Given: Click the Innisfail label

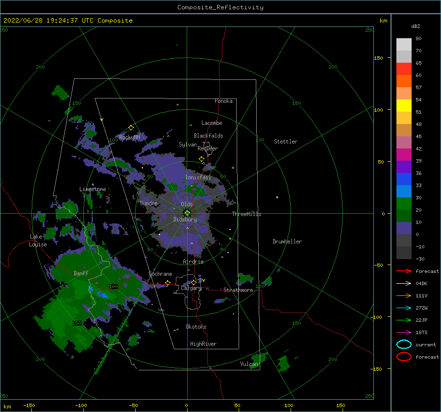Looking at the screenshot, I should 198,177.
